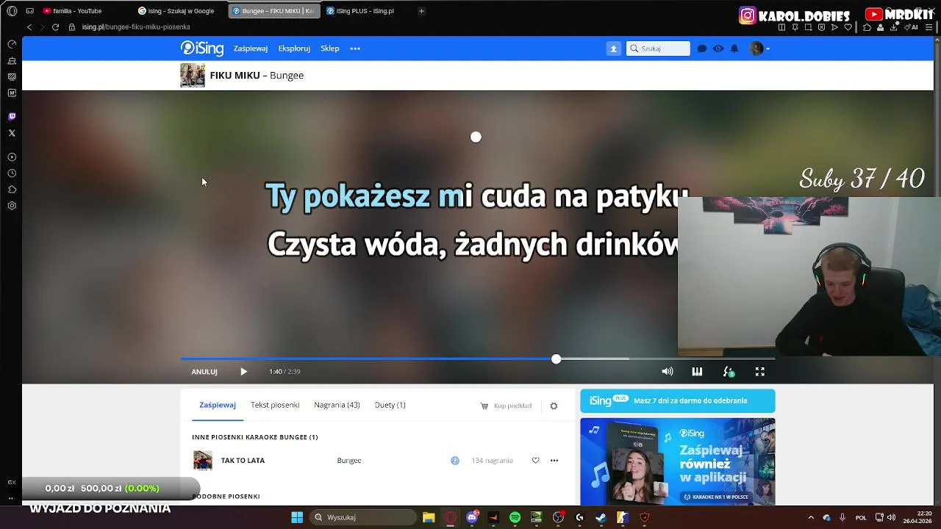Viewport: 941px width, 529px height.
Task: Click the browser reload button
Action: pos(55,27)
